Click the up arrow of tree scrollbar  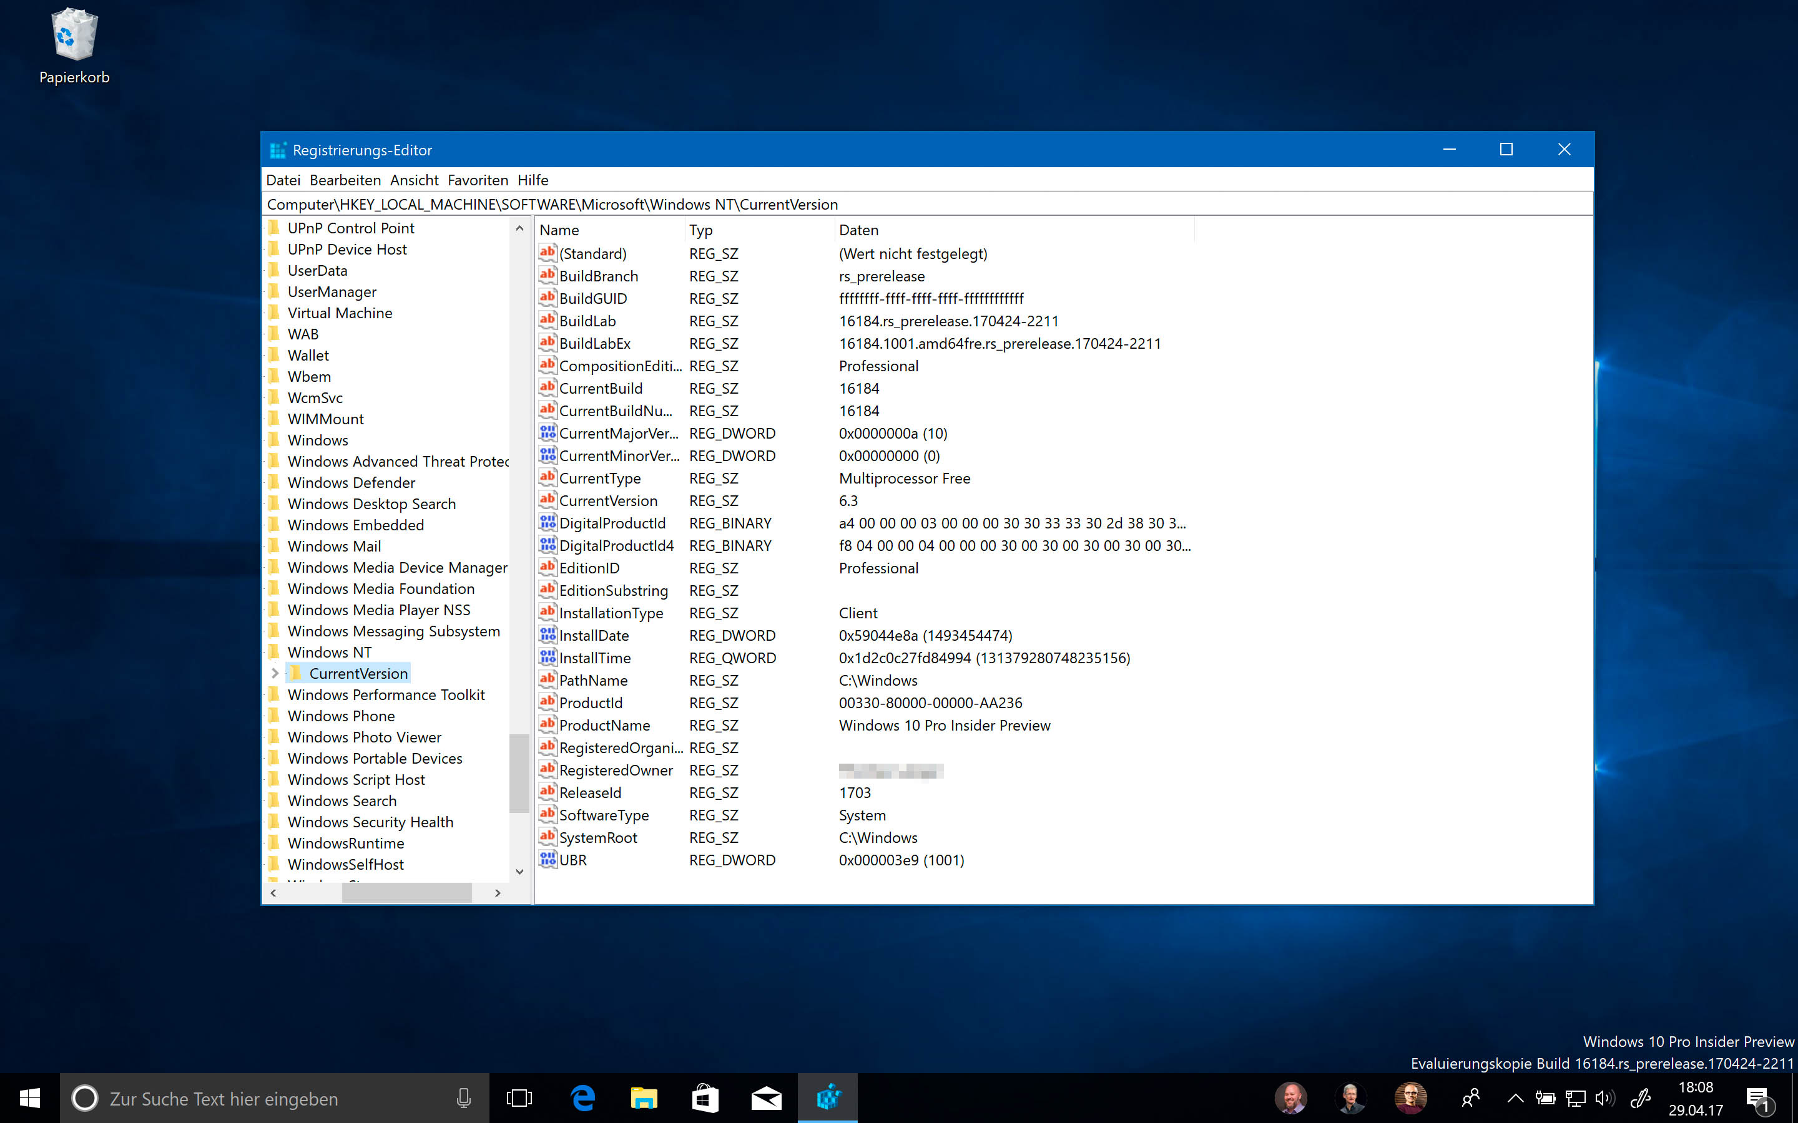click(x=519, y=228)
